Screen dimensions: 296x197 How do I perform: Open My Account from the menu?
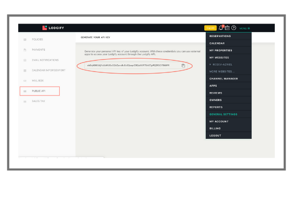tap(228, 122)
